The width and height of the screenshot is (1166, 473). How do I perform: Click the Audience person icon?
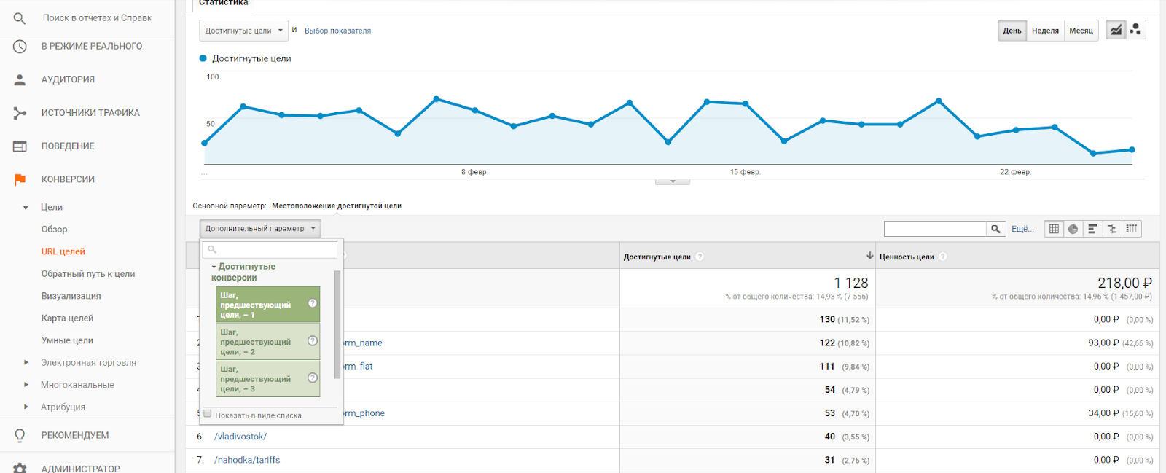(20, 79)
